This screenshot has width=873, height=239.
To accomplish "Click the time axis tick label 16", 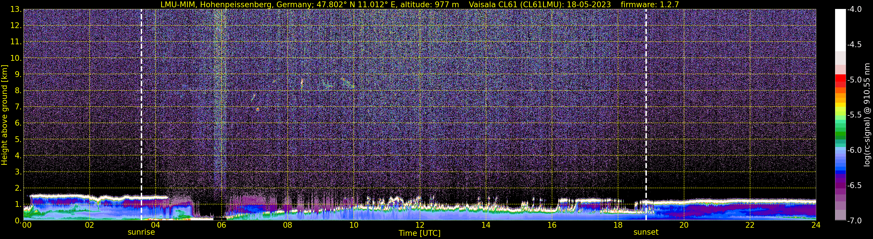I will 552,225.
